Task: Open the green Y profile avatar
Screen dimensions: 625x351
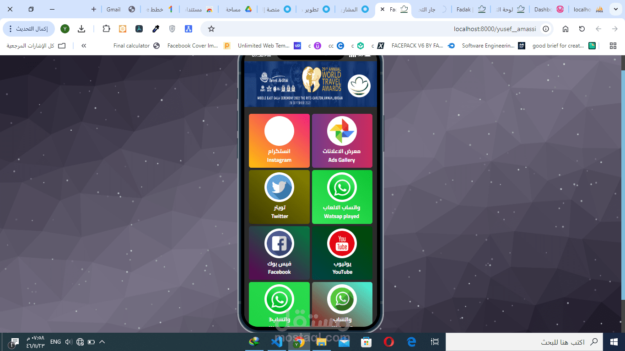Action: coord(65,29)
